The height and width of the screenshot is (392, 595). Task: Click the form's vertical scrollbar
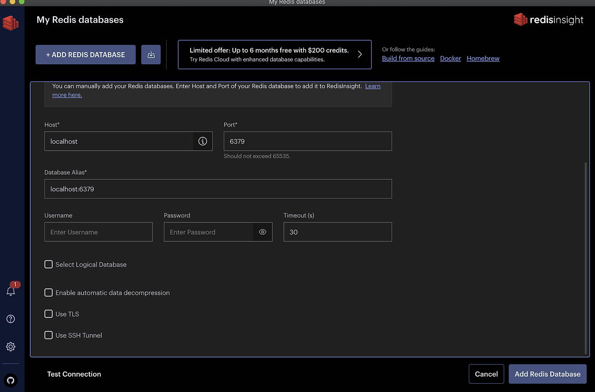click(585, 258)
